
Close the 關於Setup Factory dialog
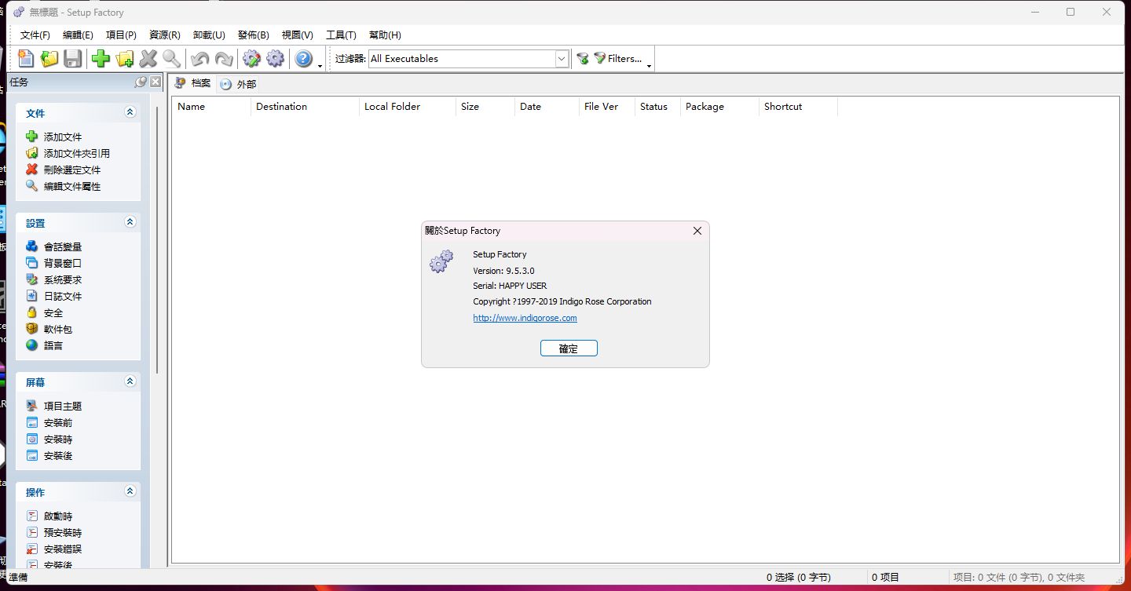[x=697, y=231]
